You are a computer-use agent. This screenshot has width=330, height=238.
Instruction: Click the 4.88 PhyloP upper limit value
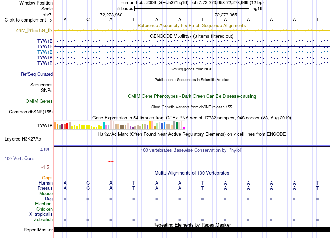click(44, 150)
